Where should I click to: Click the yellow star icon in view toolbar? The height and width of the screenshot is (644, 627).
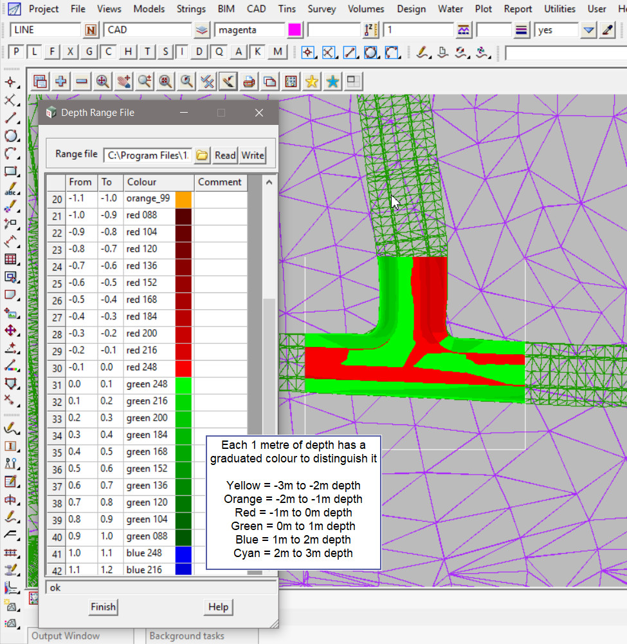click(312, 81)
